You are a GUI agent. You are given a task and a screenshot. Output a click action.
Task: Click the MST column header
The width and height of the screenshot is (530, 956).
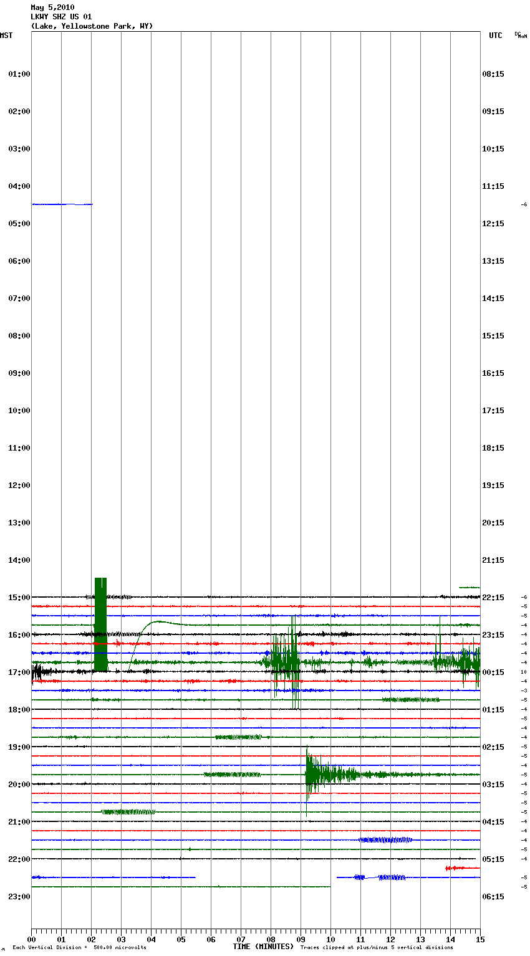pyautogui.click(x=6, y=36)
